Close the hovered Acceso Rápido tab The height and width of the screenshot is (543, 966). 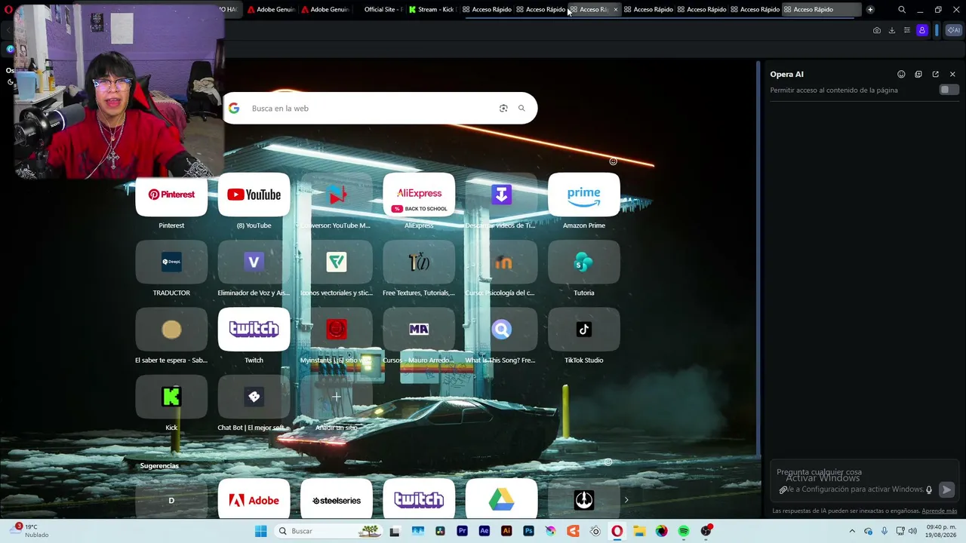tap(616, 10)
